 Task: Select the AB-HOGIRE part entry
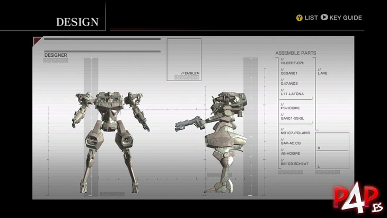tap(291, 153)
